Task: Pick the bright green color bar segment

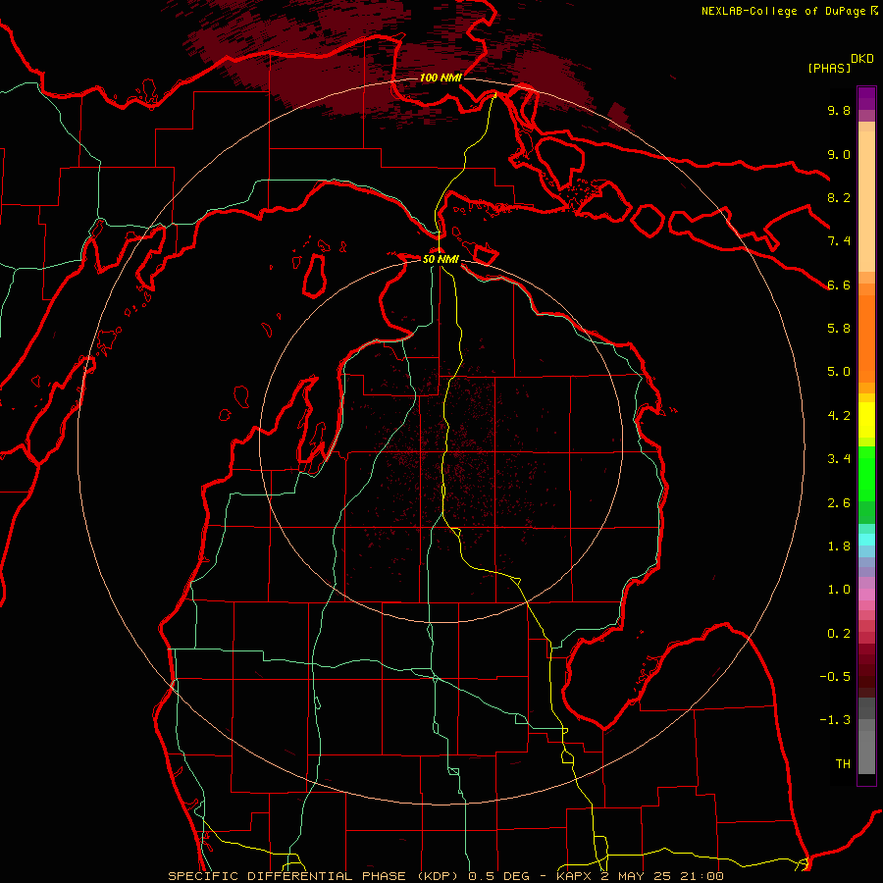Action: click(866, 473)
